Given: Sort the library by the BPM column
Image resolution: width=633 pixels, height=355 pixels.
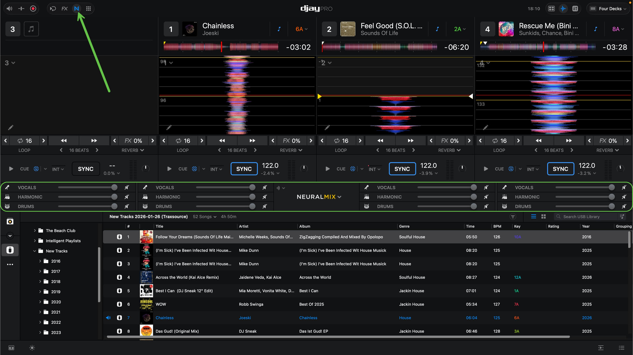Looking at the screenshot, I should (x=497, y=226).
